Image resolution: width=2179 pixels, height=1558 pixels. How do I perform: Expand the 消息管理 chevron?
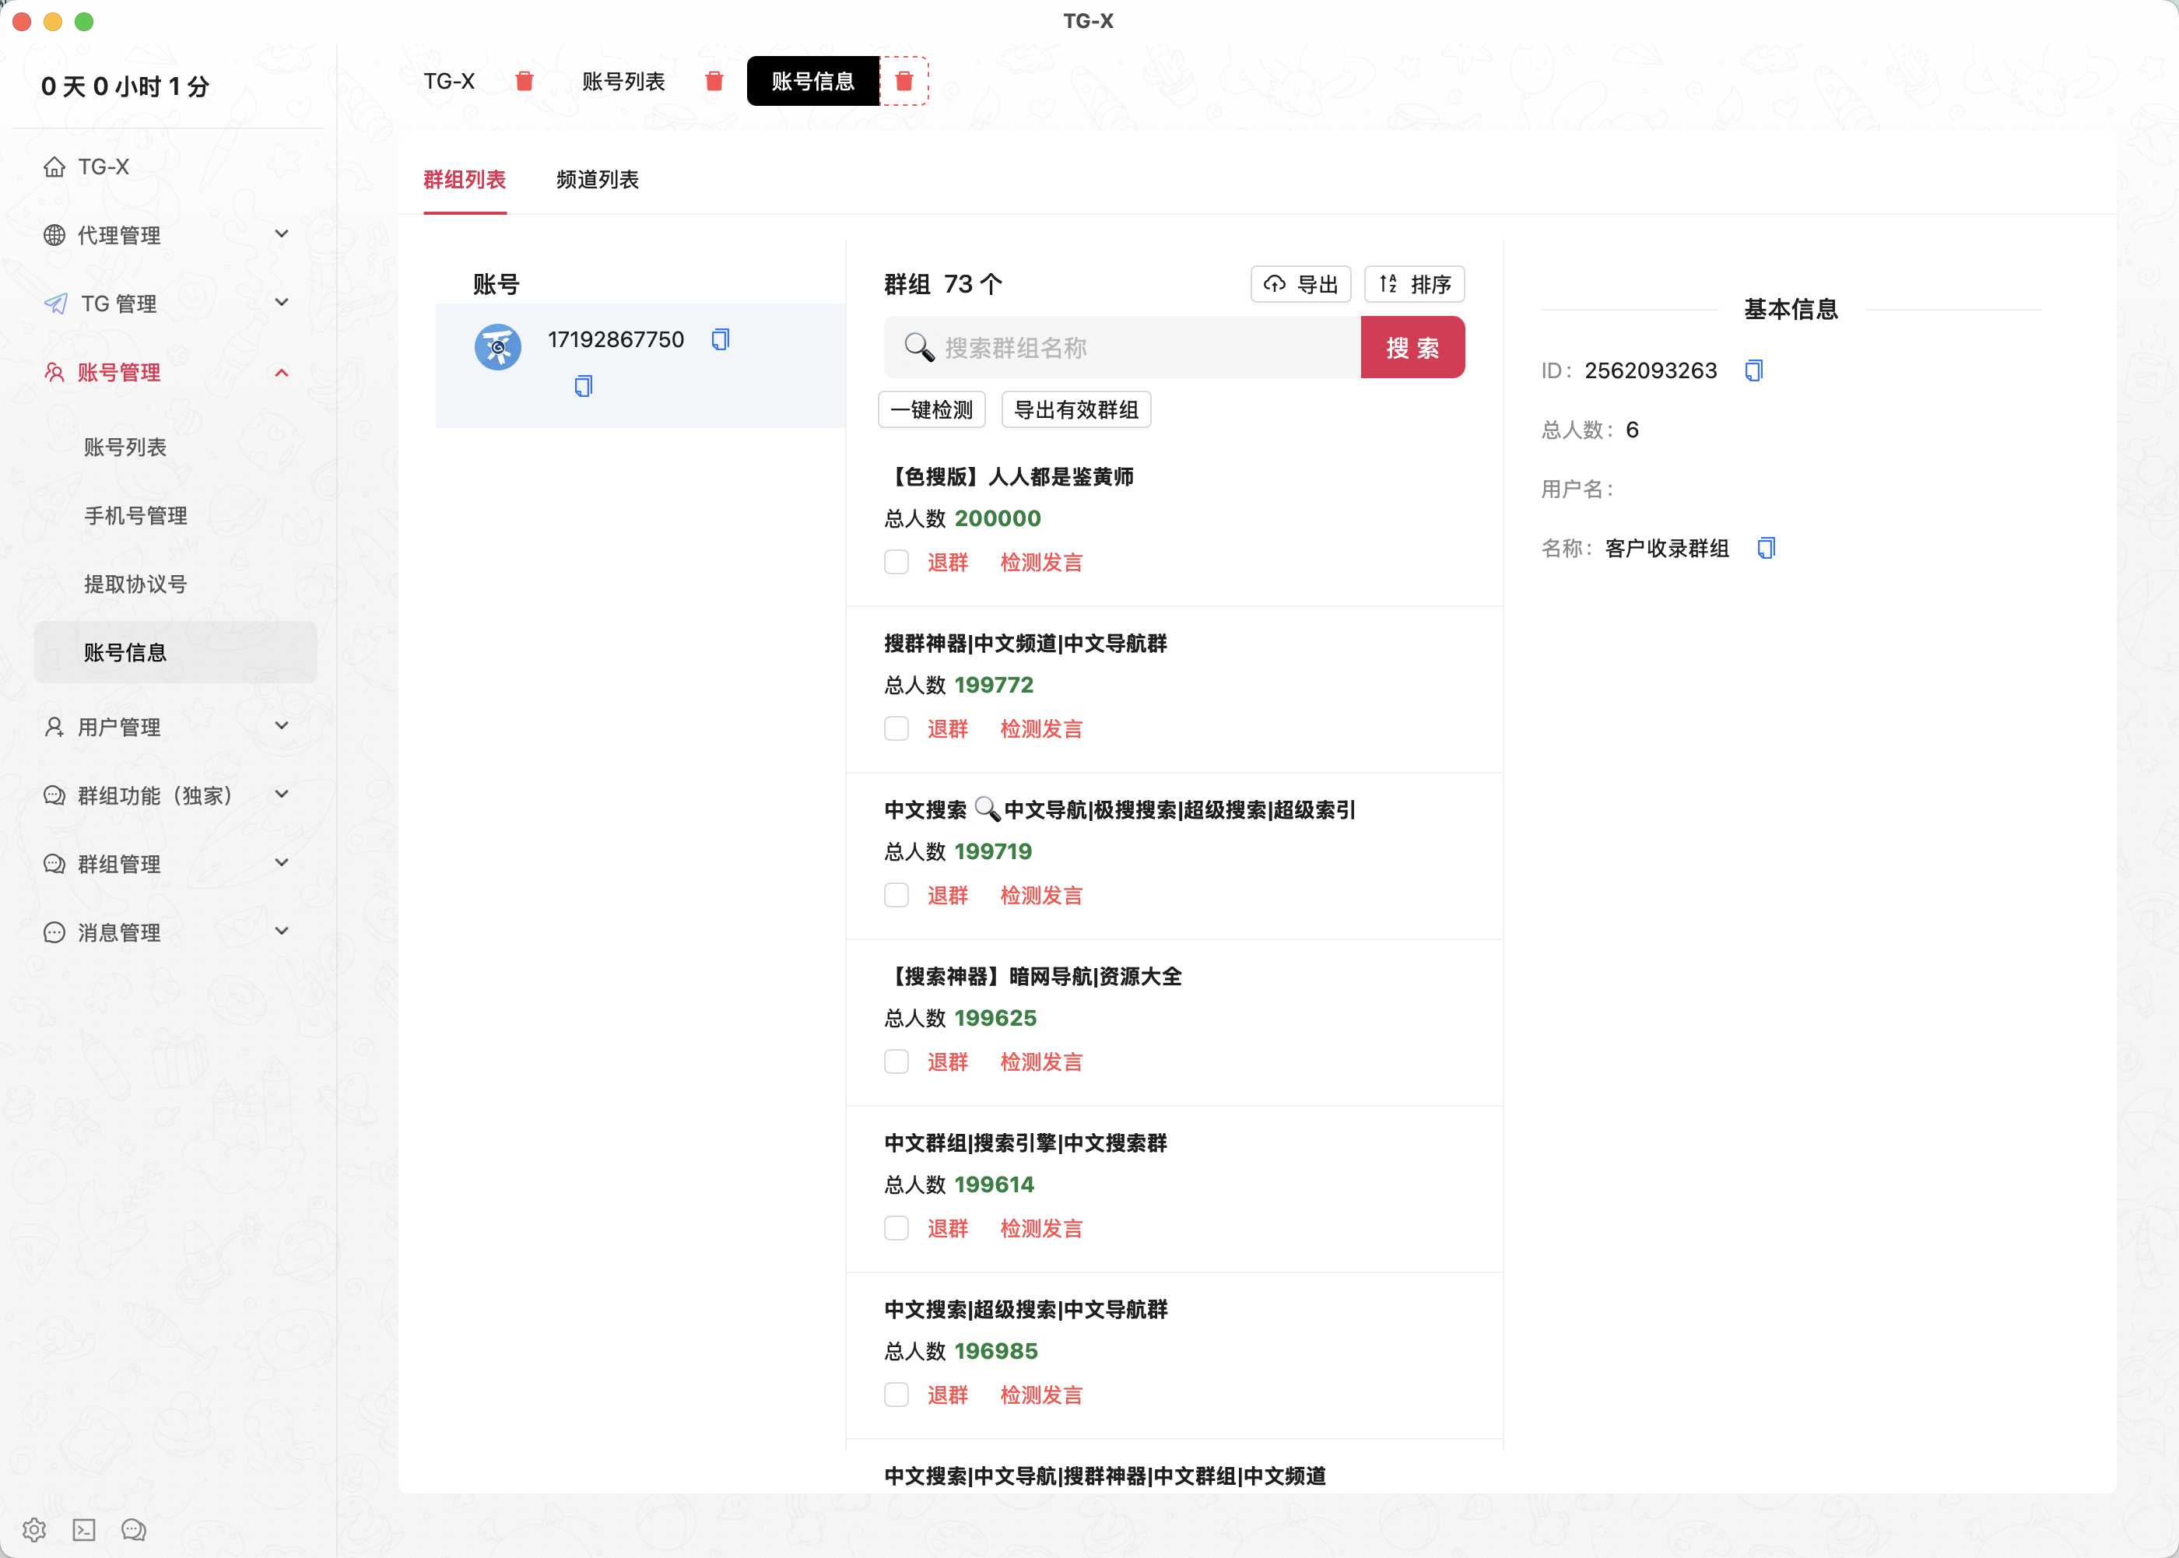[x=282, y=931]
